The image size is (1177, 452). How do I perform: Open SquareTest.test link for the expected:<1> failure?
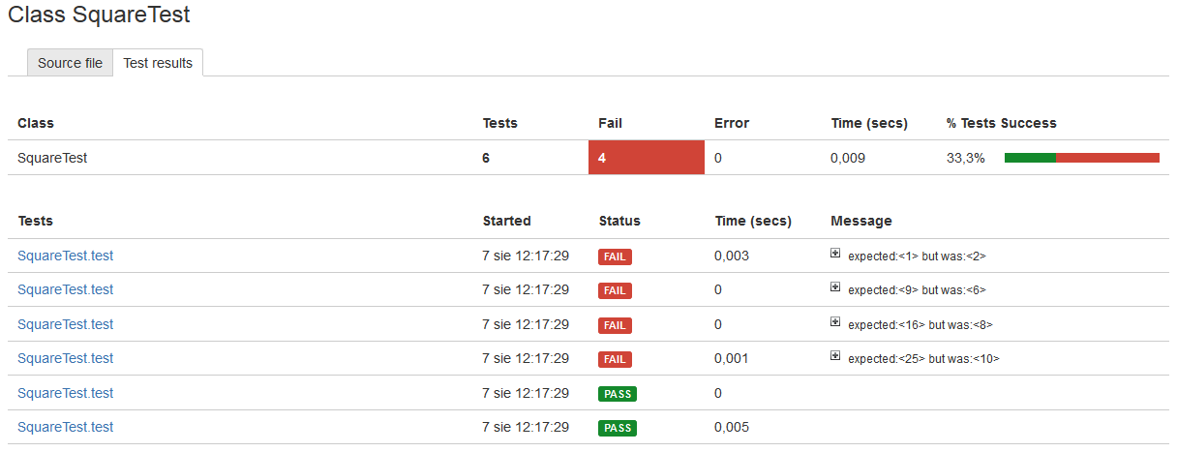(65, 256)
